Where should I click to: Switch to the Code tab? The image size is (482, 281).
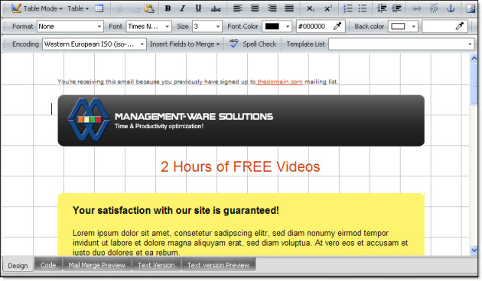pyautogui.click(x=48, y=265)
